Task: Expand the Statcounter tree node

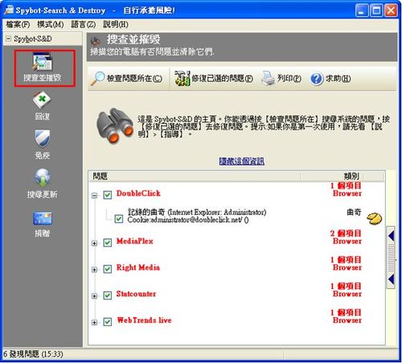Action: 94,296
